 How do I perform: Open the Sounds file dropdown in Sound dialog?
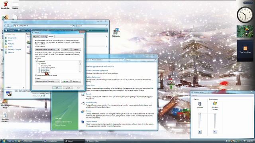(x=47, y=81)
